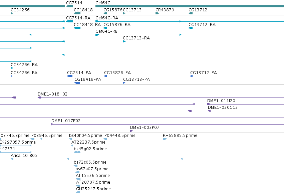This screenshot has height=194, width=284.
Task: Click the CG13712 gene arrow glyph
Action: tap(191, 13)
